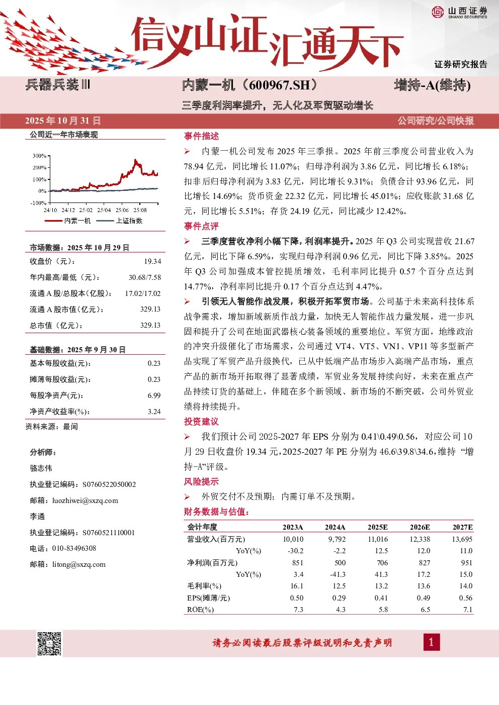Click the 内蒙一机 chart legend entry
The width and height of the screenshot is (499, 705).
(68, 221)
